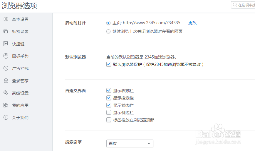Screen dimensions: 255x151
Task: Open the 百度 search engine dropdown
Action: [130, 143]
